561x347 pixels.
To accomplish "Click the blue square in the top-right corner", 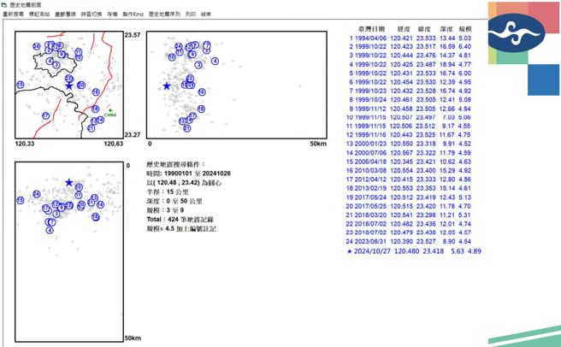I will click(543, 79).
